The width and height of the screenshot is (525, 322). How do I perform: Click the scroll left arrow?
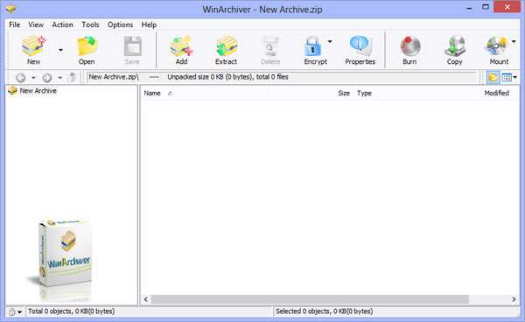click(x=146, y=299)
